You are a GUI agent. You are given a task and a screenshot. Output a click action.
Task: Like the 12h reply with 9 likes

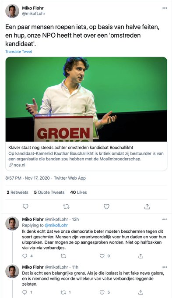[102, 256]
